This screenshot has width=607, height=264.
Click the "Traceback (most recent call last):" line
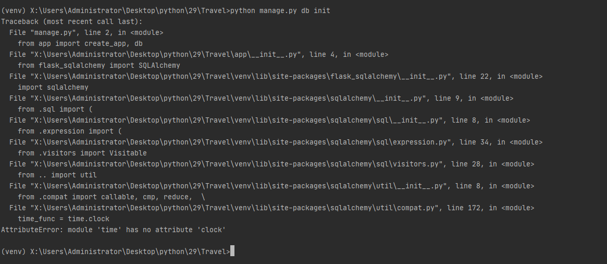point(72,22)
